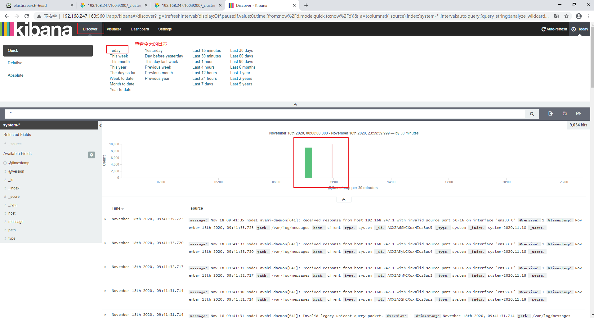Screen dimensions: 594x318
Task: Collapse the time picker panel chevron
Action: click(x=295, y=104)
